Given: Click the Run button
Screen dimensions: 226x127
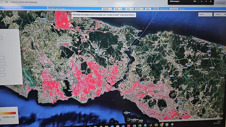Looking at the screenshot, I should [128, 9].
